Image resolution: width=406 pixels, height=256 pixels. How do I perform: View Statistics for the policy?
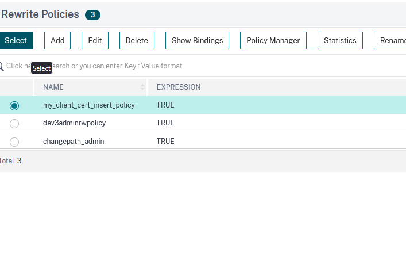coord(340,40)
